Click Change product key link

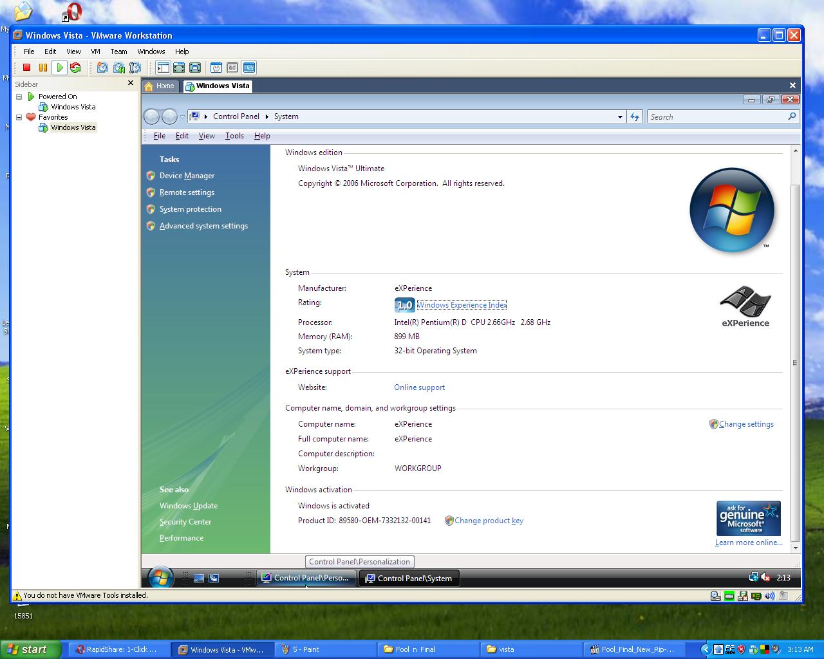coord(489,521)
